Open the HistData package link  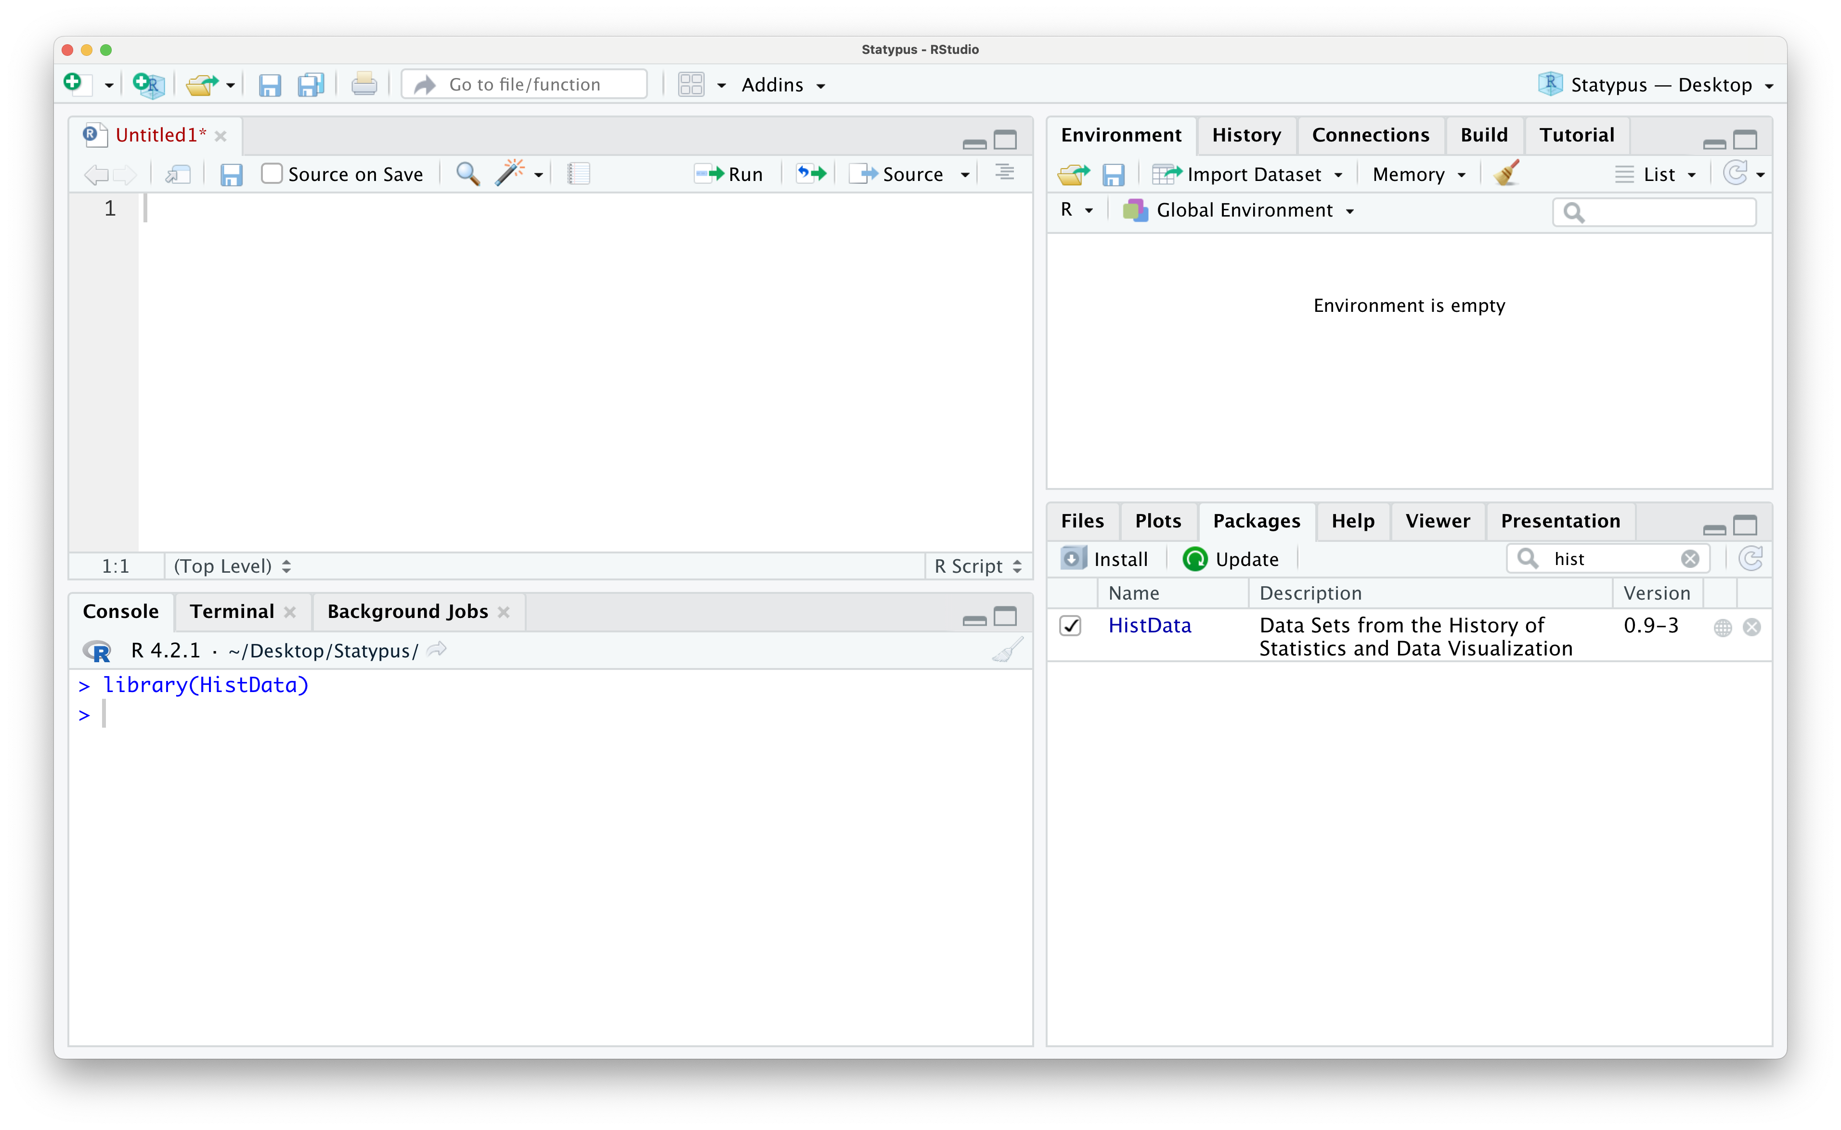1149,626
